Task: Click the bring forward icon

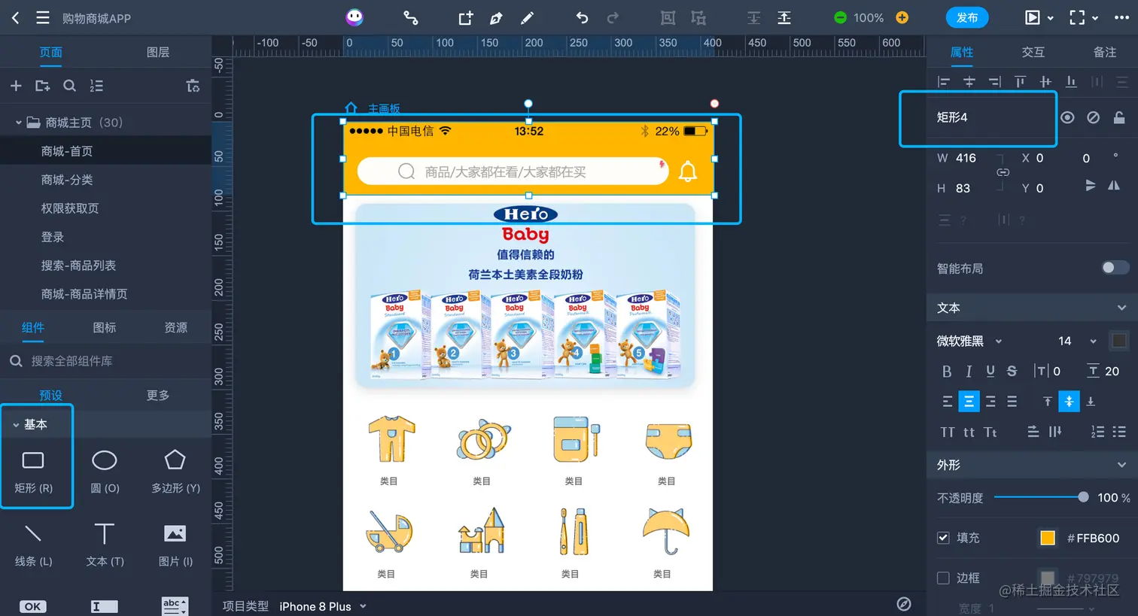Action: click(784, 17)
